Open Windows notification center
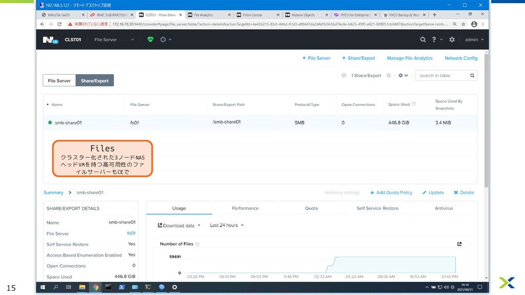Image resolution: width=525 pixels, height=295 pixels. (480, 287)
